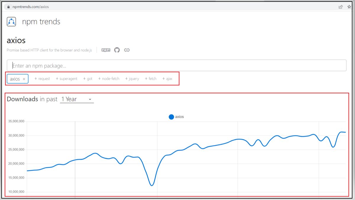355x200 pixels.
Task: Add the ajax package suggestion
Action: 167,79
